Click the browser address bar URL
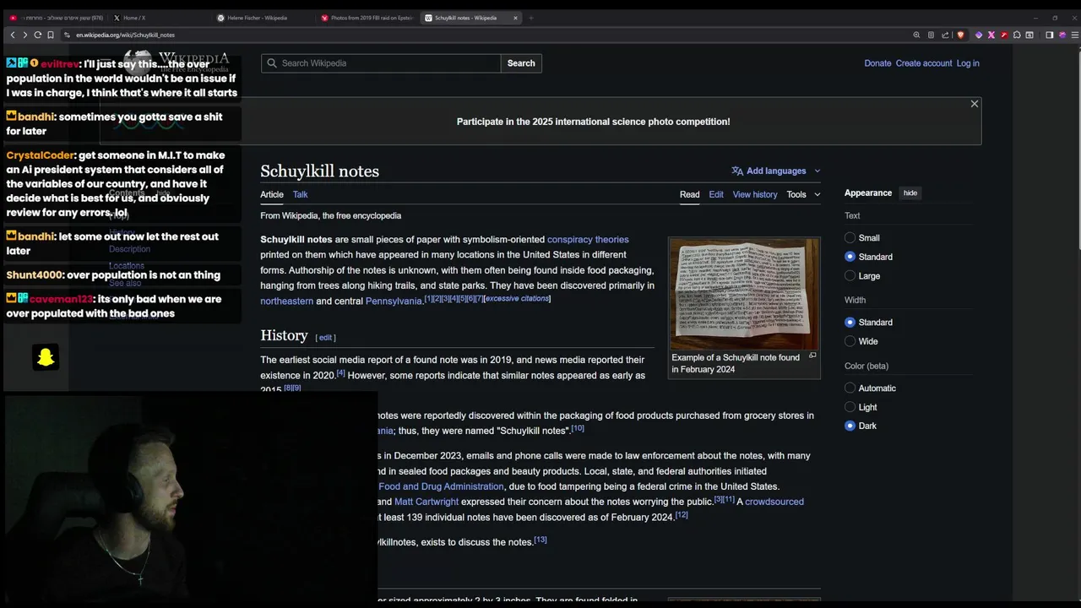Screen dimensions: 1081x608 tap(125, 35)
